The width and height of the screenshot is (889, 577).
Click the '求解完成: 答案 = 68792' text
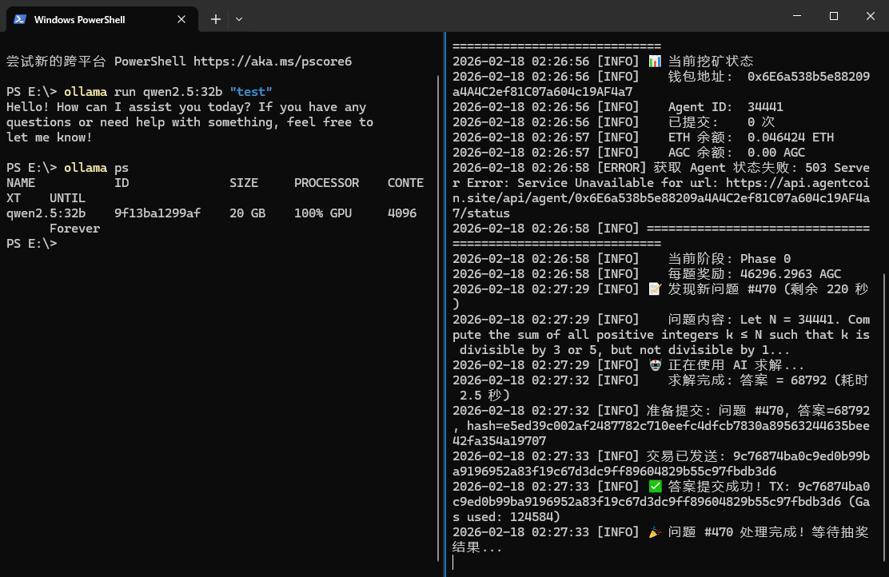(747, 380)
